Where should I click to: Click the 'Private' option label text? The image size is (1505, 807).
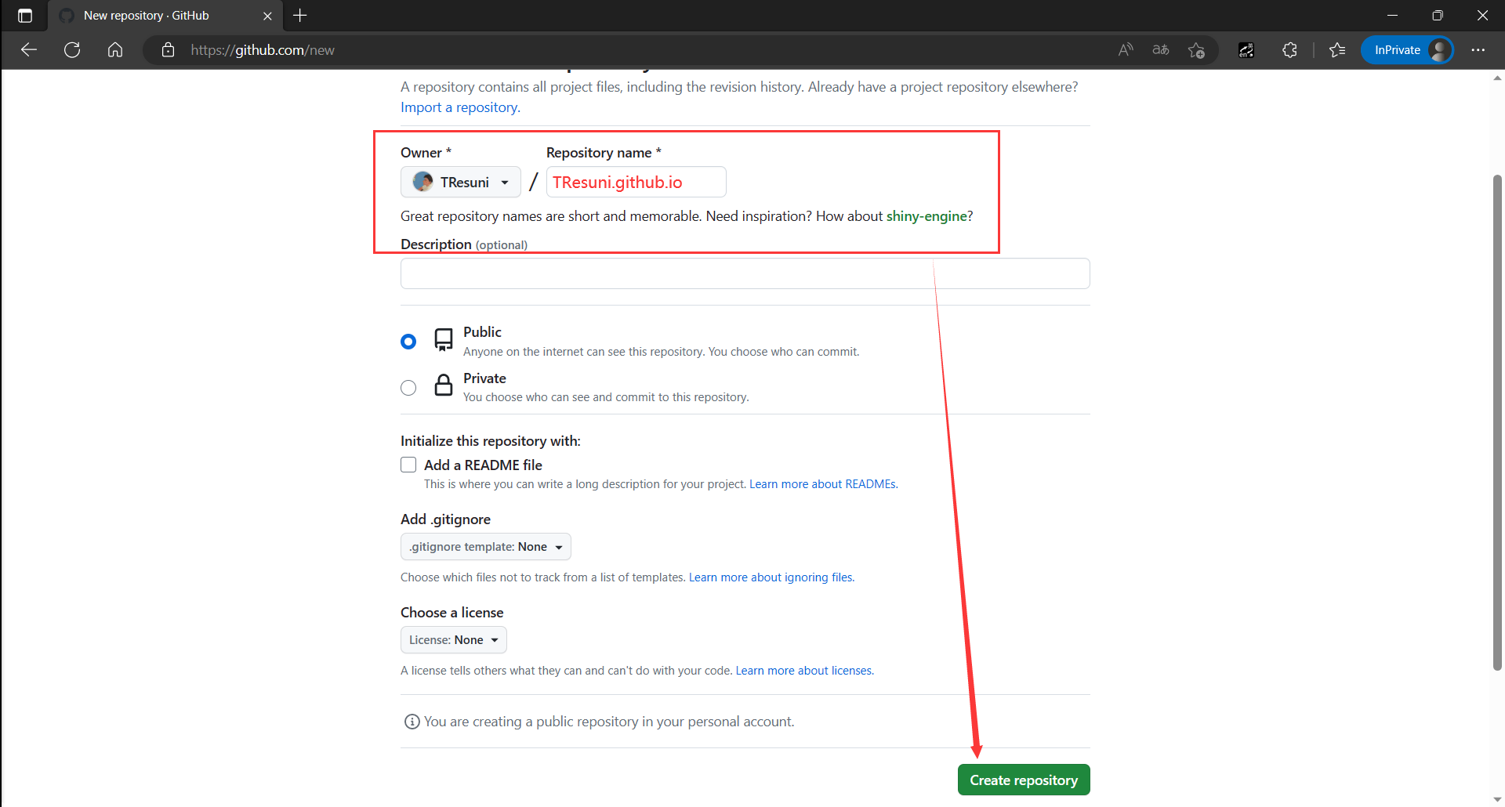coord(484,378)
